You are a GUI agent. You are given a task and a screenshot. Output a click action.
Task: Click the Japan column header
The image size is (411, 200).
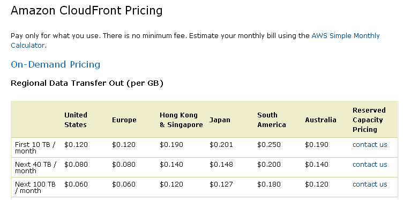220,120
